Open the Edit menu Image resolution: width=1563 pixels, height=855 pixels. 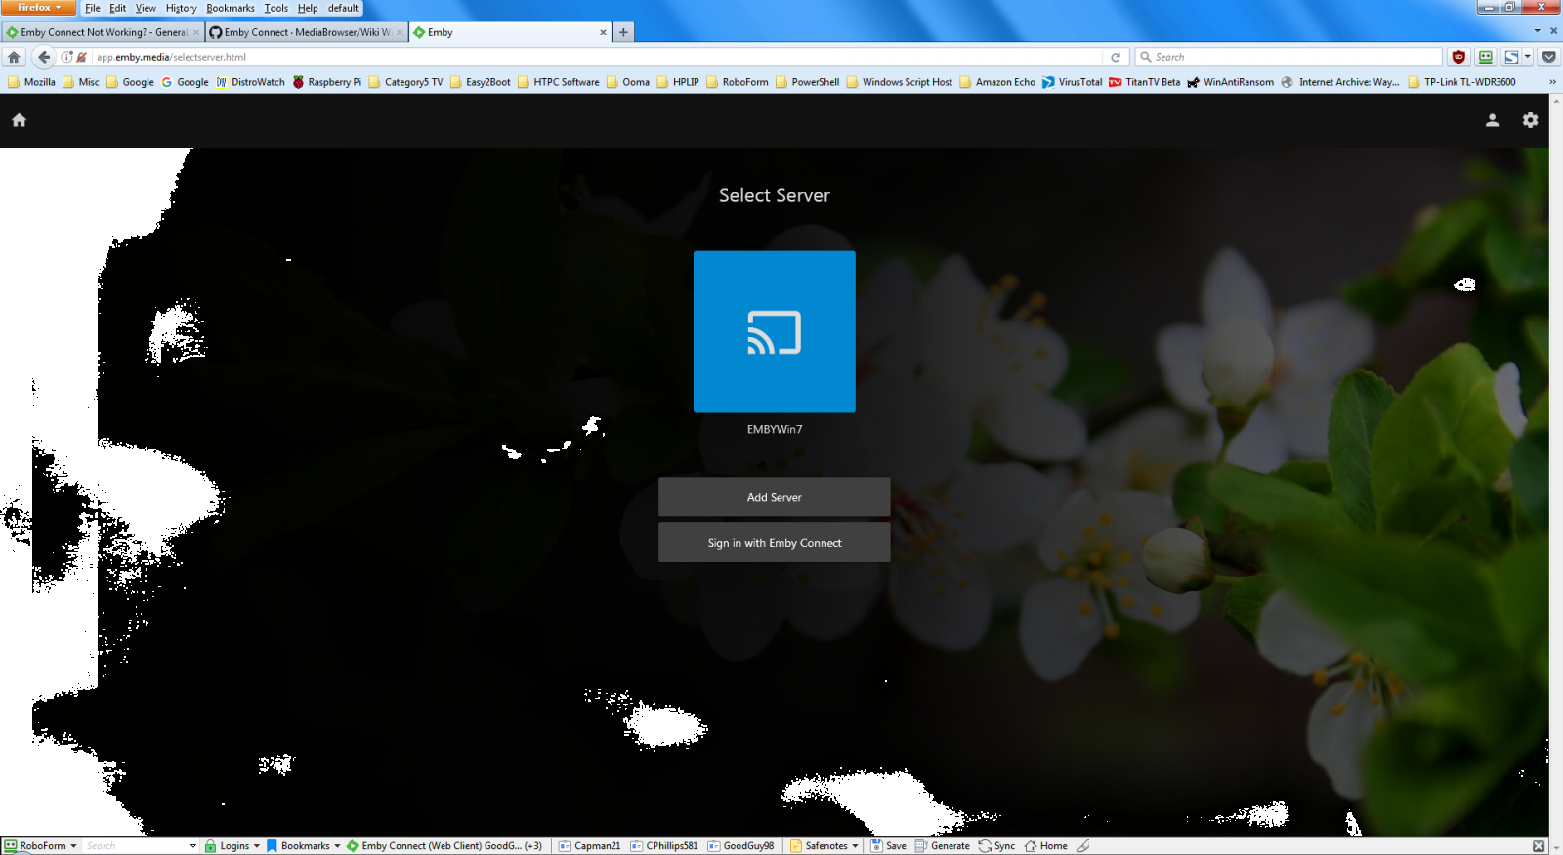(117, 8)
